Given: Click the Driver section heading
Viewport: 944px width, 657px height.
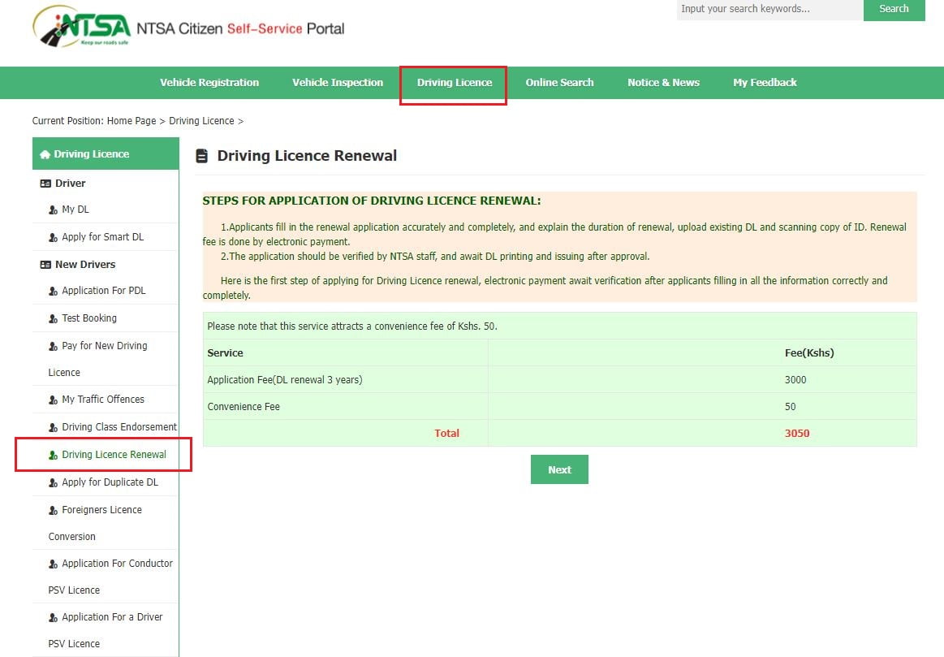Looking at the screenshot, I should (71, 183).
